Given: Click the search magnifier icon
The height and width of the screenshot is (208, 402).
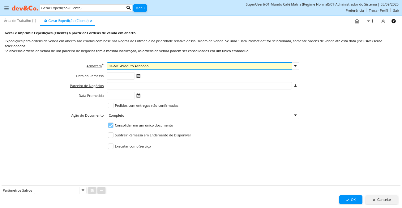Looking at the screenshot, I should (129, 8).
